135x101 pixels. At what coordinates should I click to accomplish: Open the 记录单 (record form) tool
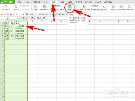pos(95,6)
